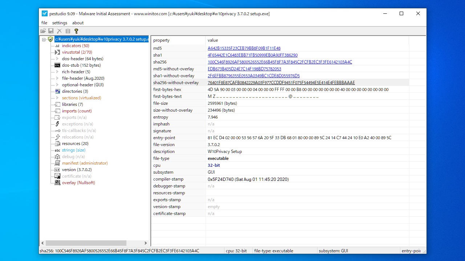Click the file-type value 'executable' cell

(307, 158)
